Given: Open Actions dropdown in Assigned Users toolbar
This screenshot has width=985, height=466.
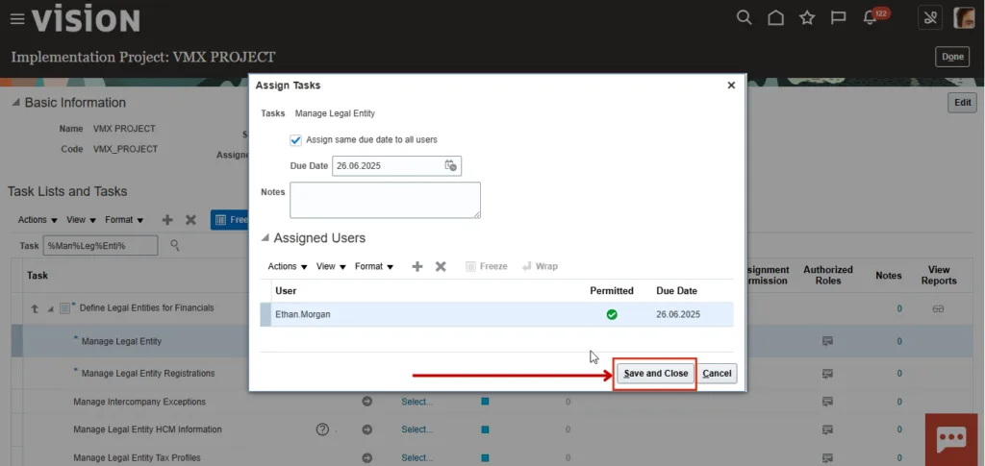Looking at the screenshot, I should (288, 266).
